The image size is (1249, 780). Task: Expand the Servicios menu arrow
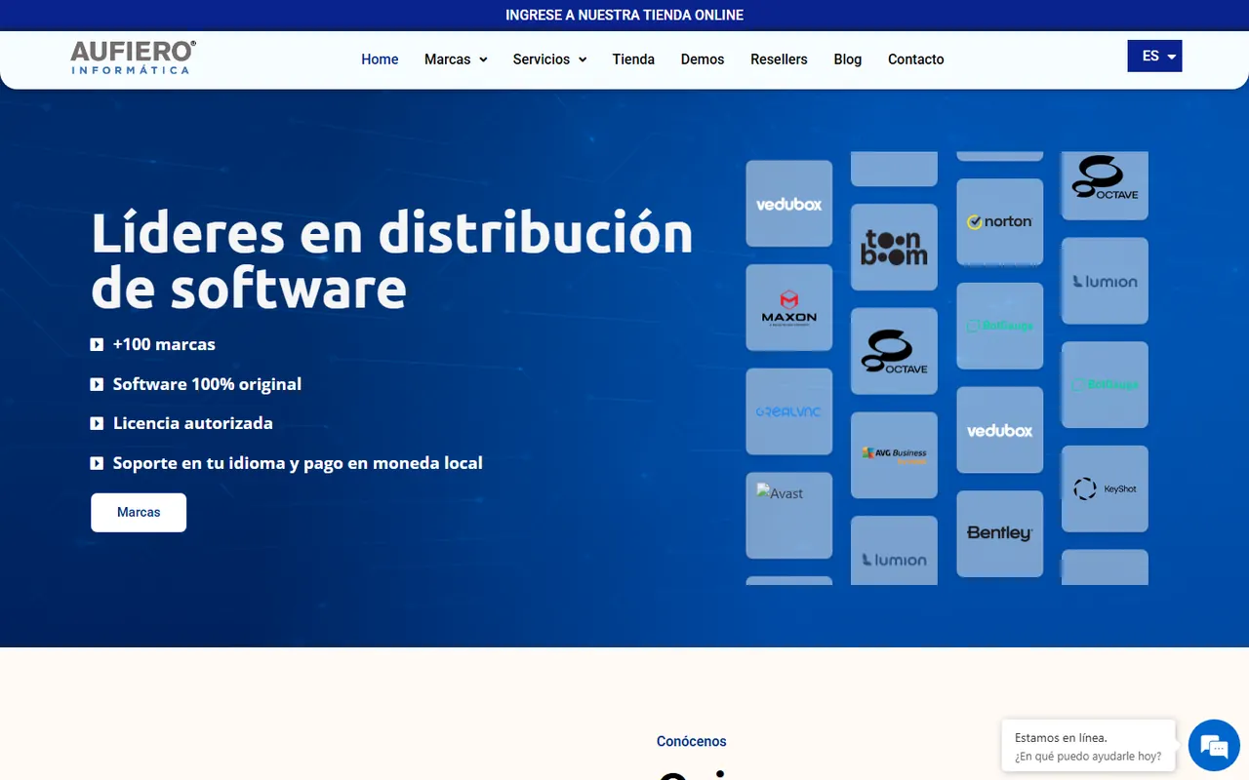point(583,59)
